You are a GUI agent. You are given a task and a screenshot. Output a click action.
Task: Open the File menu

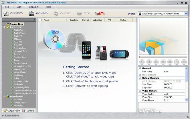pos(7,7)
